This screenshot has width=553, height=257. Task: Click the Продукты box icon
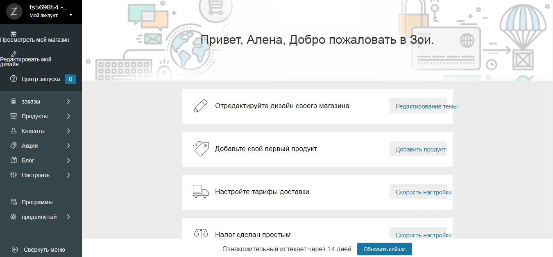coord(14,116)
